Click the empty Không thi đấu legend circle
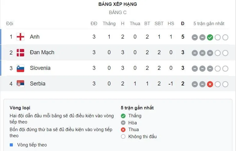This screenshot has width=236, height=151. click(x=123, y=137)
